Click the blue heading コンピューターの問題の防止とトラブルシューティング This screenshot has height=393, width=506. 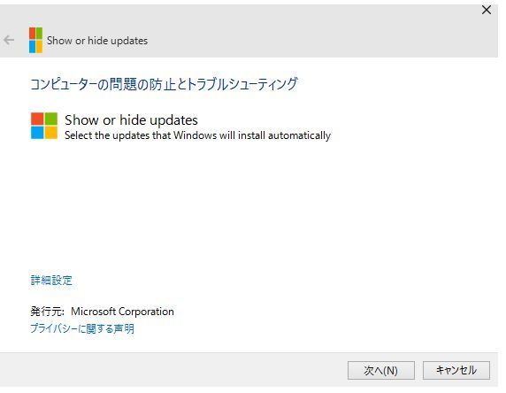[x=164, y=84]
